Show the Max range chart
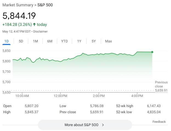 108,41
